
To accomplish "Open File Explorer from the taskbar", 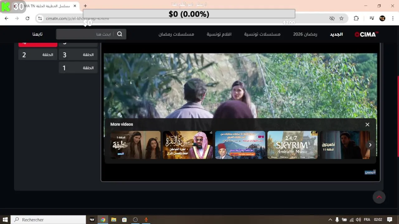I will [113, 220].
